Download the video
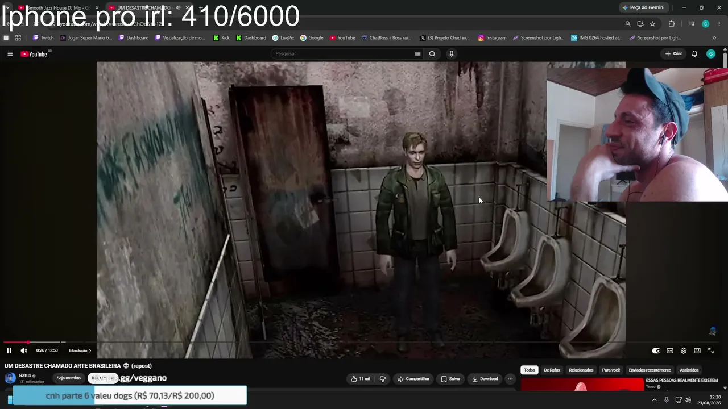This screenshot has width=728, height=409. coord(485,379)
